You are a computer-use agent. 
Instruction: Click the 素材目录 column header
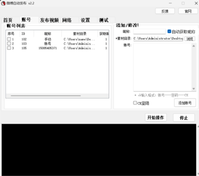pyautogui.click(x=80, y=34)
